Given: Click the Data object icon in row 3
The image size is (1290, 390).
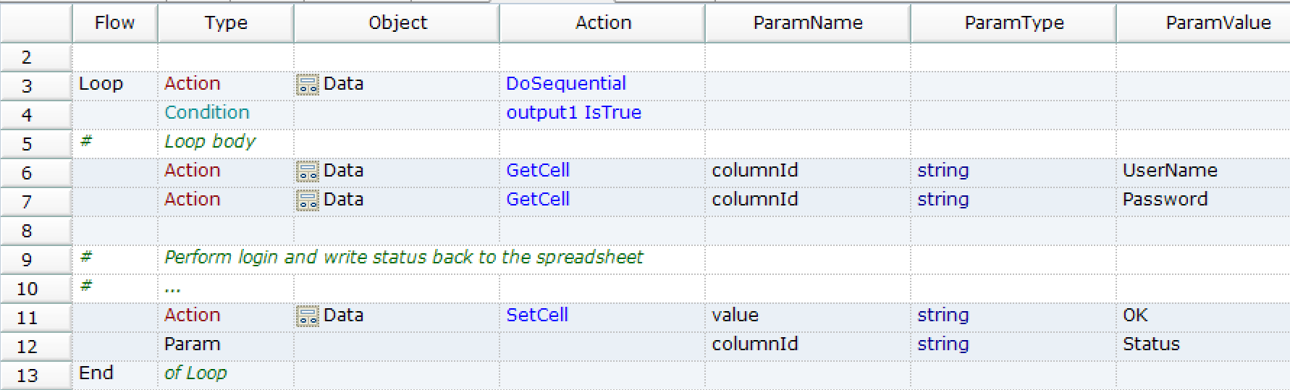Looking at the screenshot, I should click(308, 85).
